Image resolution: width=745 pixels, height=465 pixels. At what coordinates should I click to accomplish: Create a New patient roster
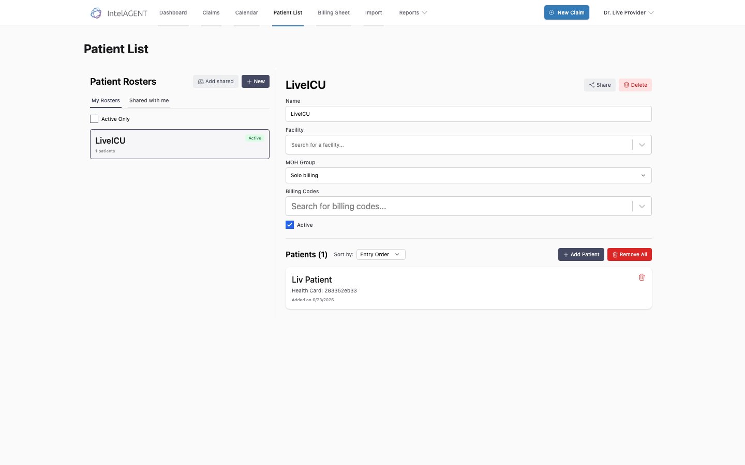pos(256,81)
